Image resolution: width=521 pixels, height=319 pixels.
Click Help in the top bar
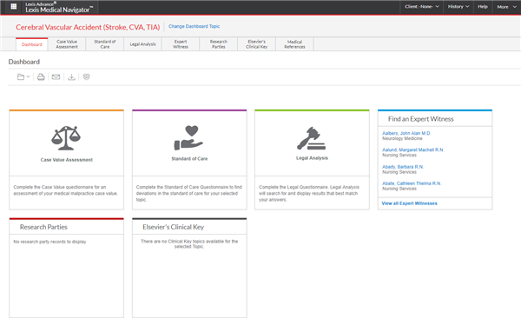[x=483, y=7]
